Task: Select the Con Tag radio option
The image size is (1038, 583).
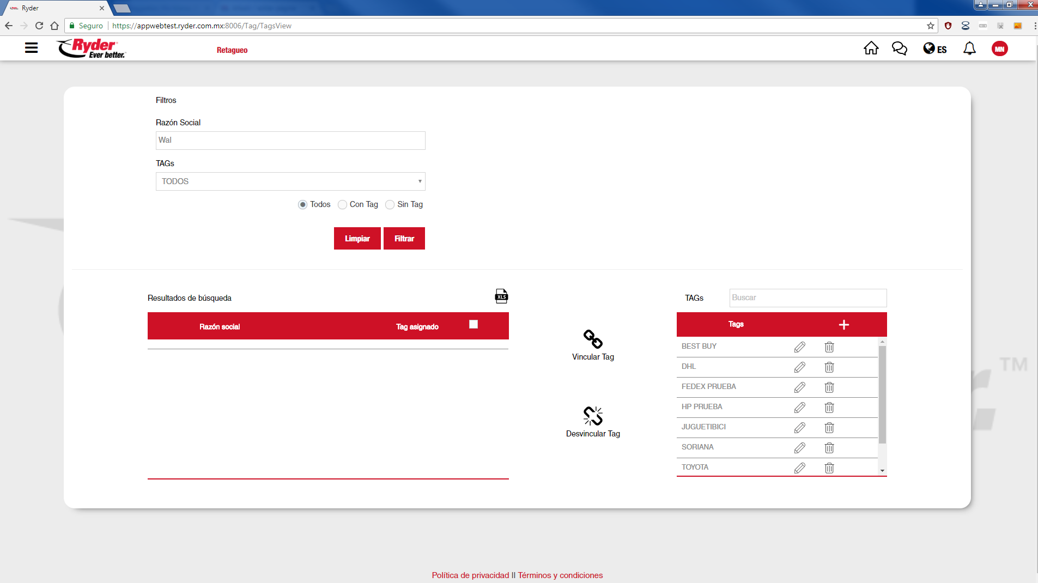Action: pyautogui.click(x=342, y=205)
